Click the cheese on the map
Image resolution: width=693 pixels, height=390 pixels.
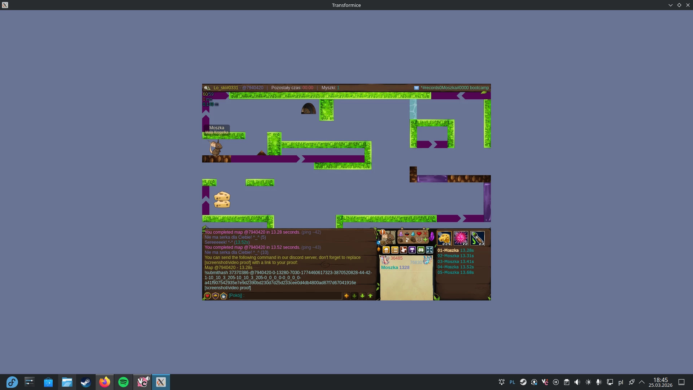click(x=222, y=200)
